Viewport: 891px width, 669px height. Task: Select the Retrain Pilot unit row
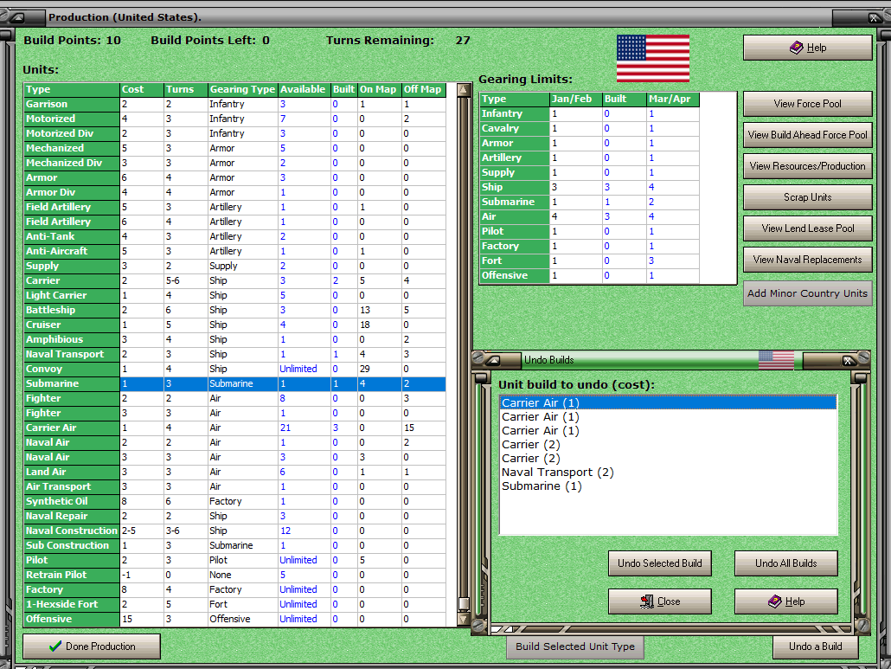click(x=234, y=576)
